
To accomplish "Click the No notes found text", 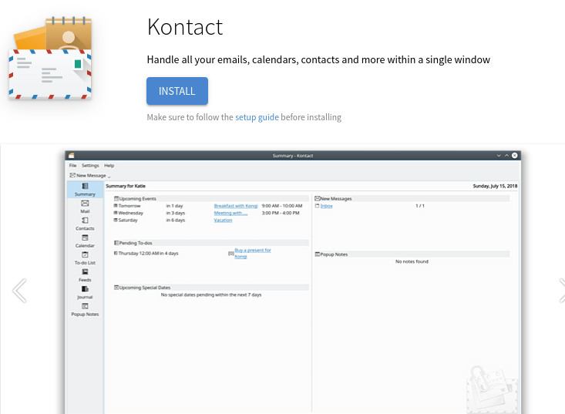I will tap(412, 261).
